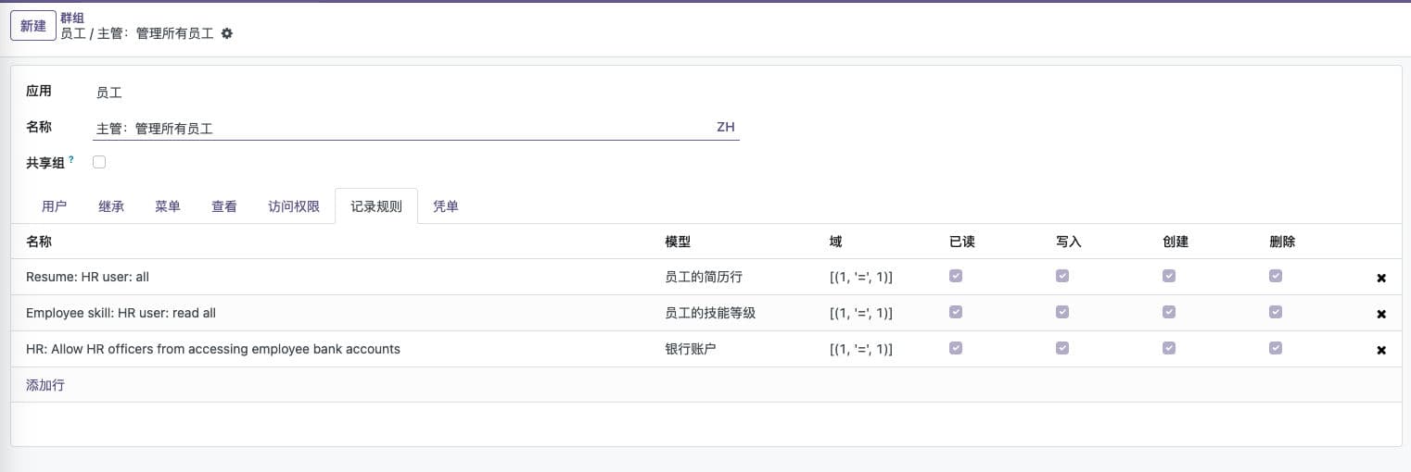The width and height of the screenshot is (1411, 472).
Task: Click the ZH translation button in the name field
Action: [725, 128]
